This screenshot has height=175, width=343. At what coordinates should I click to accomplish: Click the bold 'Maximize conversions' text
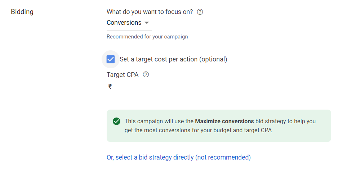tap(224, 121)
